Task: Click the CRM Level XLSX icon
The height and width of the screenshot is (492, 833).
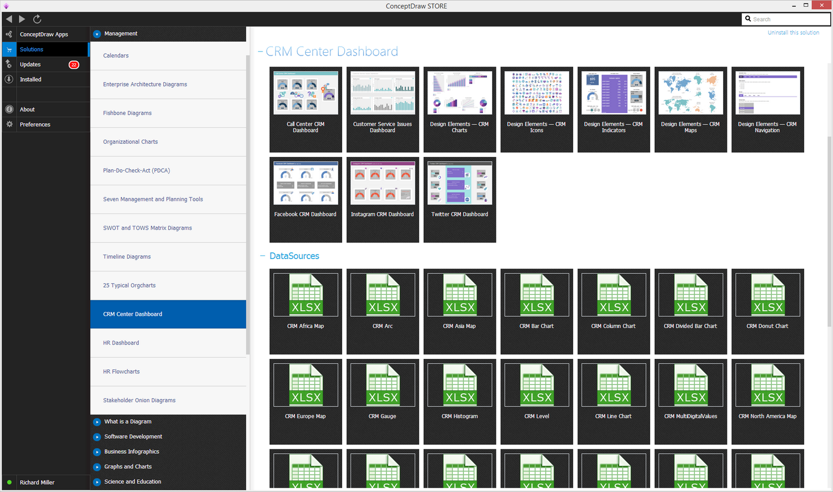Action: [537, 385]
